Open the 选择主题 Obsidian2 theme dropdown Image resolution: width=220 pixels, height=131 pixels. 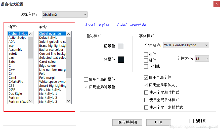pos(65,14)
